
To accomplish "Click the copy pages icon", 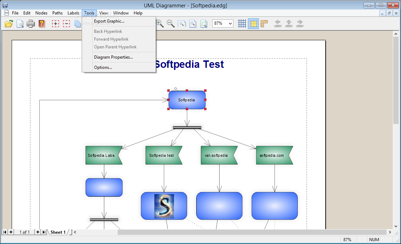I will coord(77,24).
